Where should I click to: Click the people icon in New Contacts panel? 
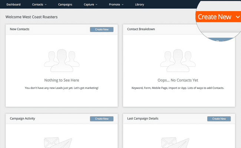click(x=62, y=61)
